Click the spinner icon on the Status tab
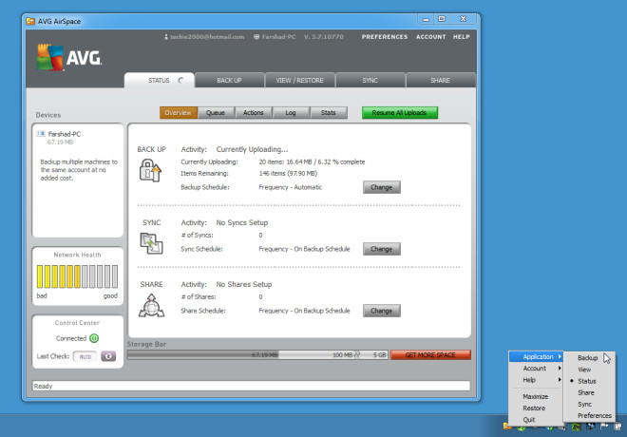 pos(180,81)
